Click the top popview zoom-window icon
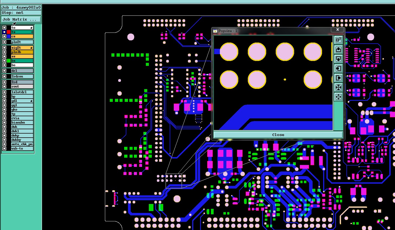Viewport: 395px width, 230px height. click(x=338, y=40)
